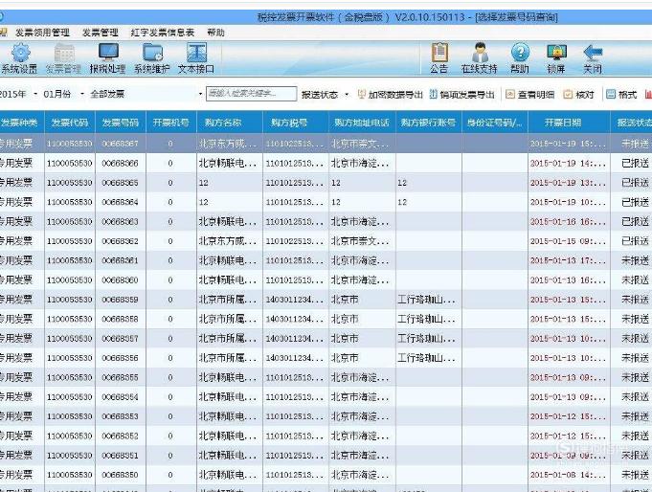Click 北京市崇文 address in row 00668367
Screen dimensions: 652x492
[360, 144]
